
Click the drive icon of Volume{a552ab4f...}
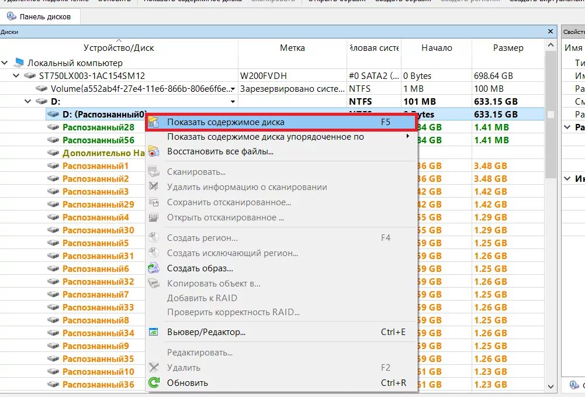point(41,89)
